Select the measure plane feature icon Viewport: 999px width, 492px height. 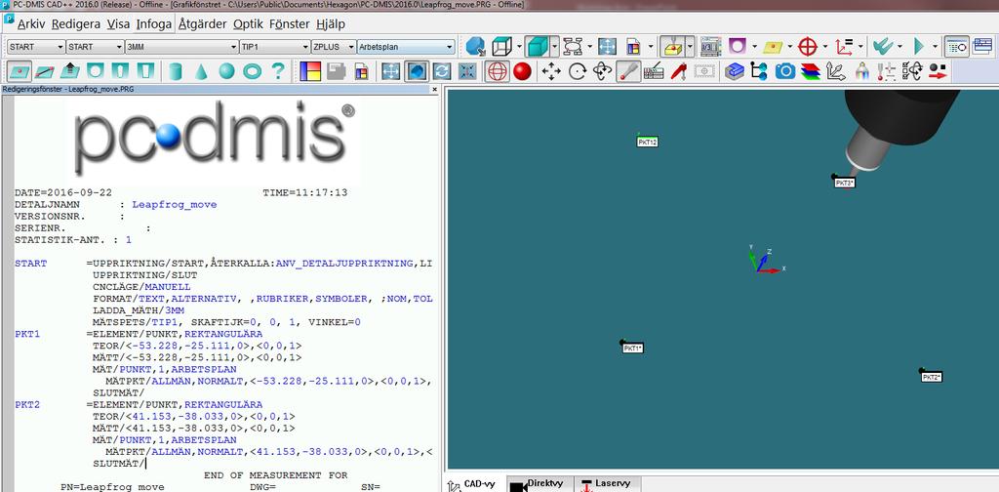69,70
